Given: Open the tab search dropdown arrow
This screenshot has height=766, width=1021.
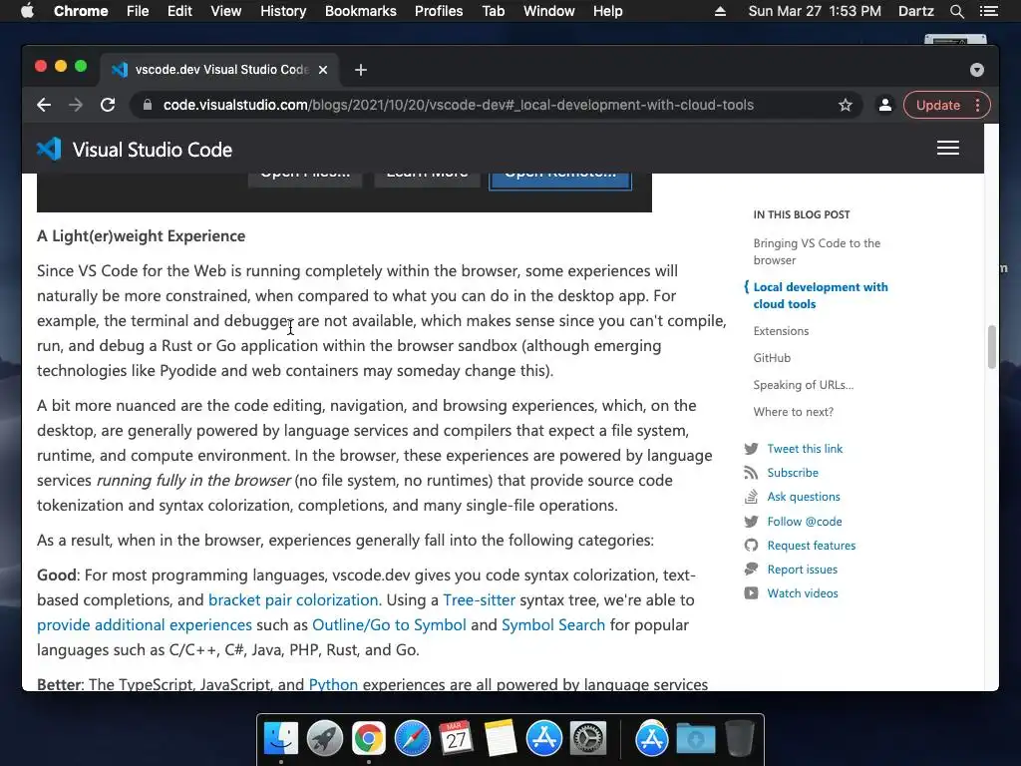Looking at the screenshot, I should tap(977, 70).
